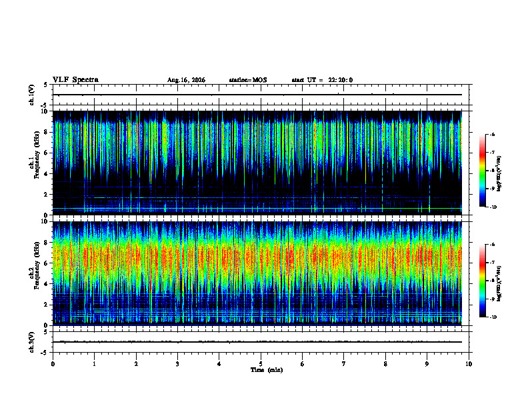
Task: Click the -6 label on the ch.1 colorbar
Action: click(x=492, y=134)
